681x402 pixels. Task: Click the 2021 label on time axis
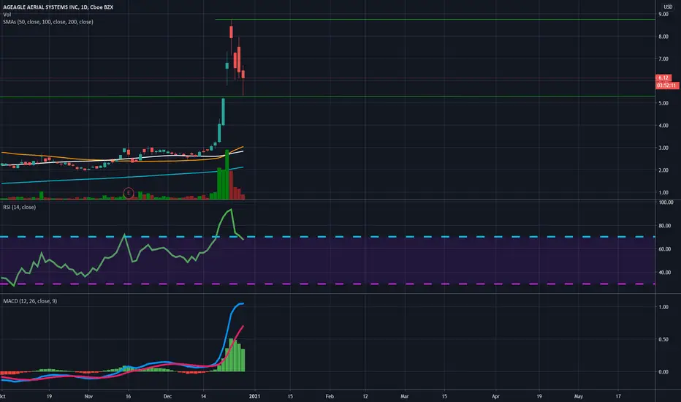pos(254,396)
